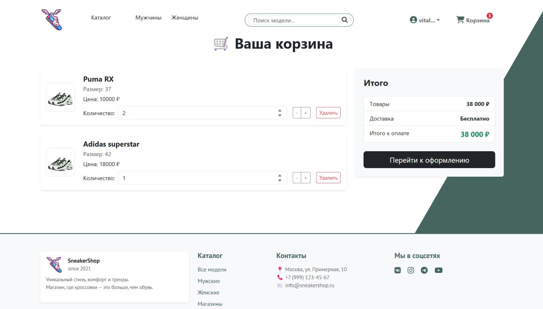Viewport: 543px width, 309px height.
Task: Click the Товары row amount 38 000 ₽
Action: (478, 104)
